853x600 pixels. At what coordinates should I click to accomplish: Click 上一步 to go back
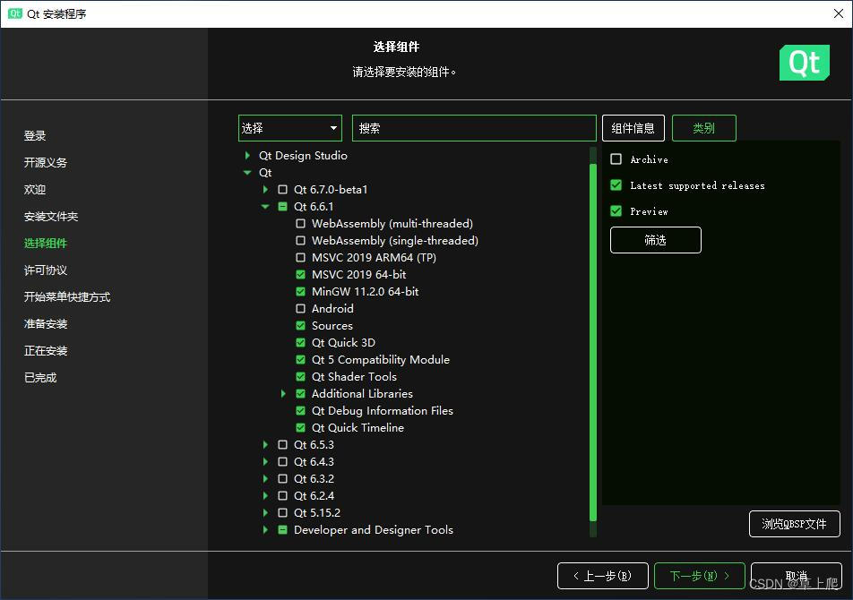(602, 576)
